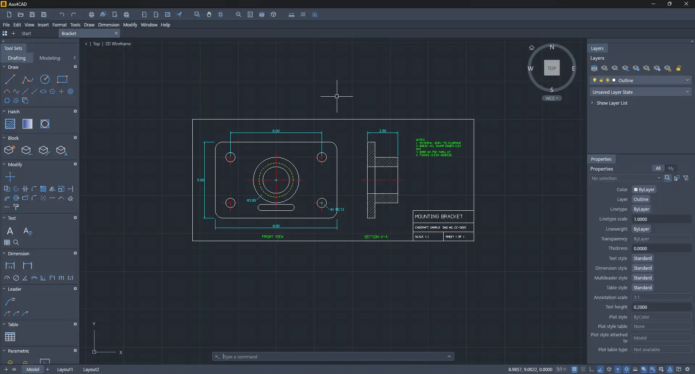Click the My properties filter button
This screenshot has width=695, height=374.
(671, 168)
